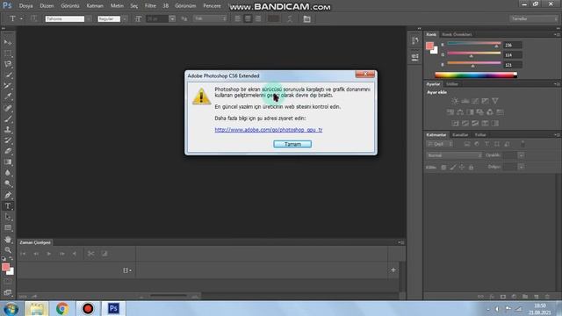This screenshot has width=562, height=316.
Task: Select the Lasso tool
Action: click(8, 64)
